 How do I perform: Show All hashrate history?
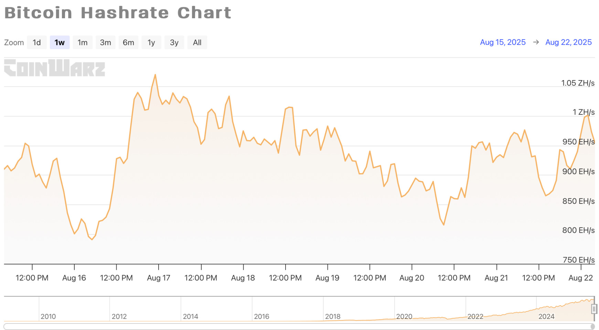[197, 42]
